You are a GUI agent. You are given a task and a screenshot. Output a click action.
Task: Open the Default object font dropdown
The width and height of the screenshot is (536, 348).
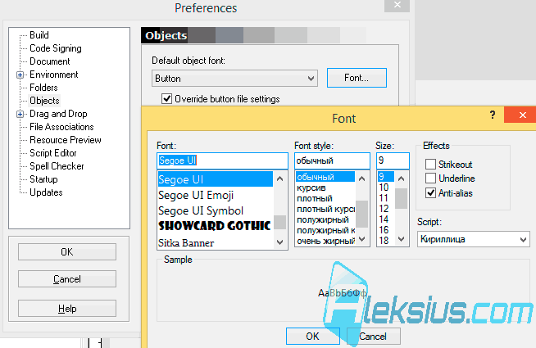[235, 79]
